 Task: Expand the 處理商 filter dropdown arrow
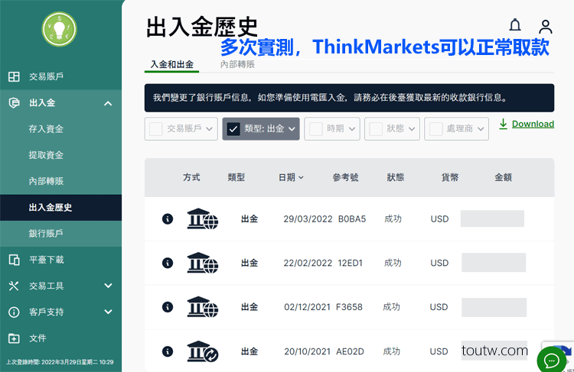tap(481, 129)
